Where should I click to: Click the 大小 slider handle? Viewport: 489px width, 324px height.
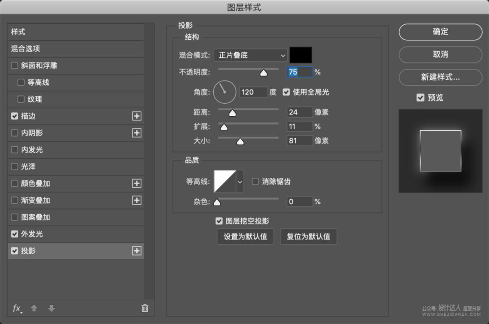coord(240,142)
